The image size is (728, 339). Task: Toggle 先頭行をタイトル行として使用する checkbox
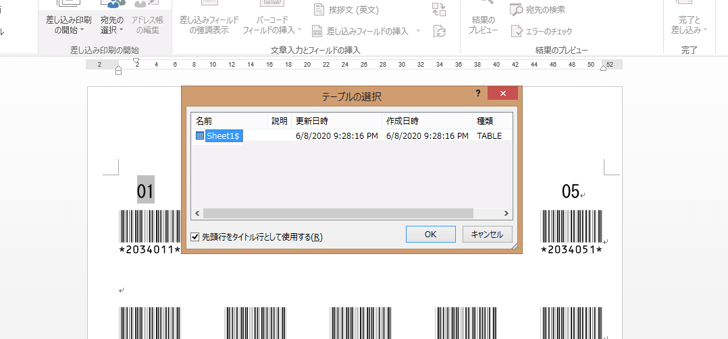(195, 237)
